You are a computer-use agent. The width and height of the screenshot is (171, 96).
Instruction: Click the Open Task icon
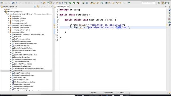(94, 3)
